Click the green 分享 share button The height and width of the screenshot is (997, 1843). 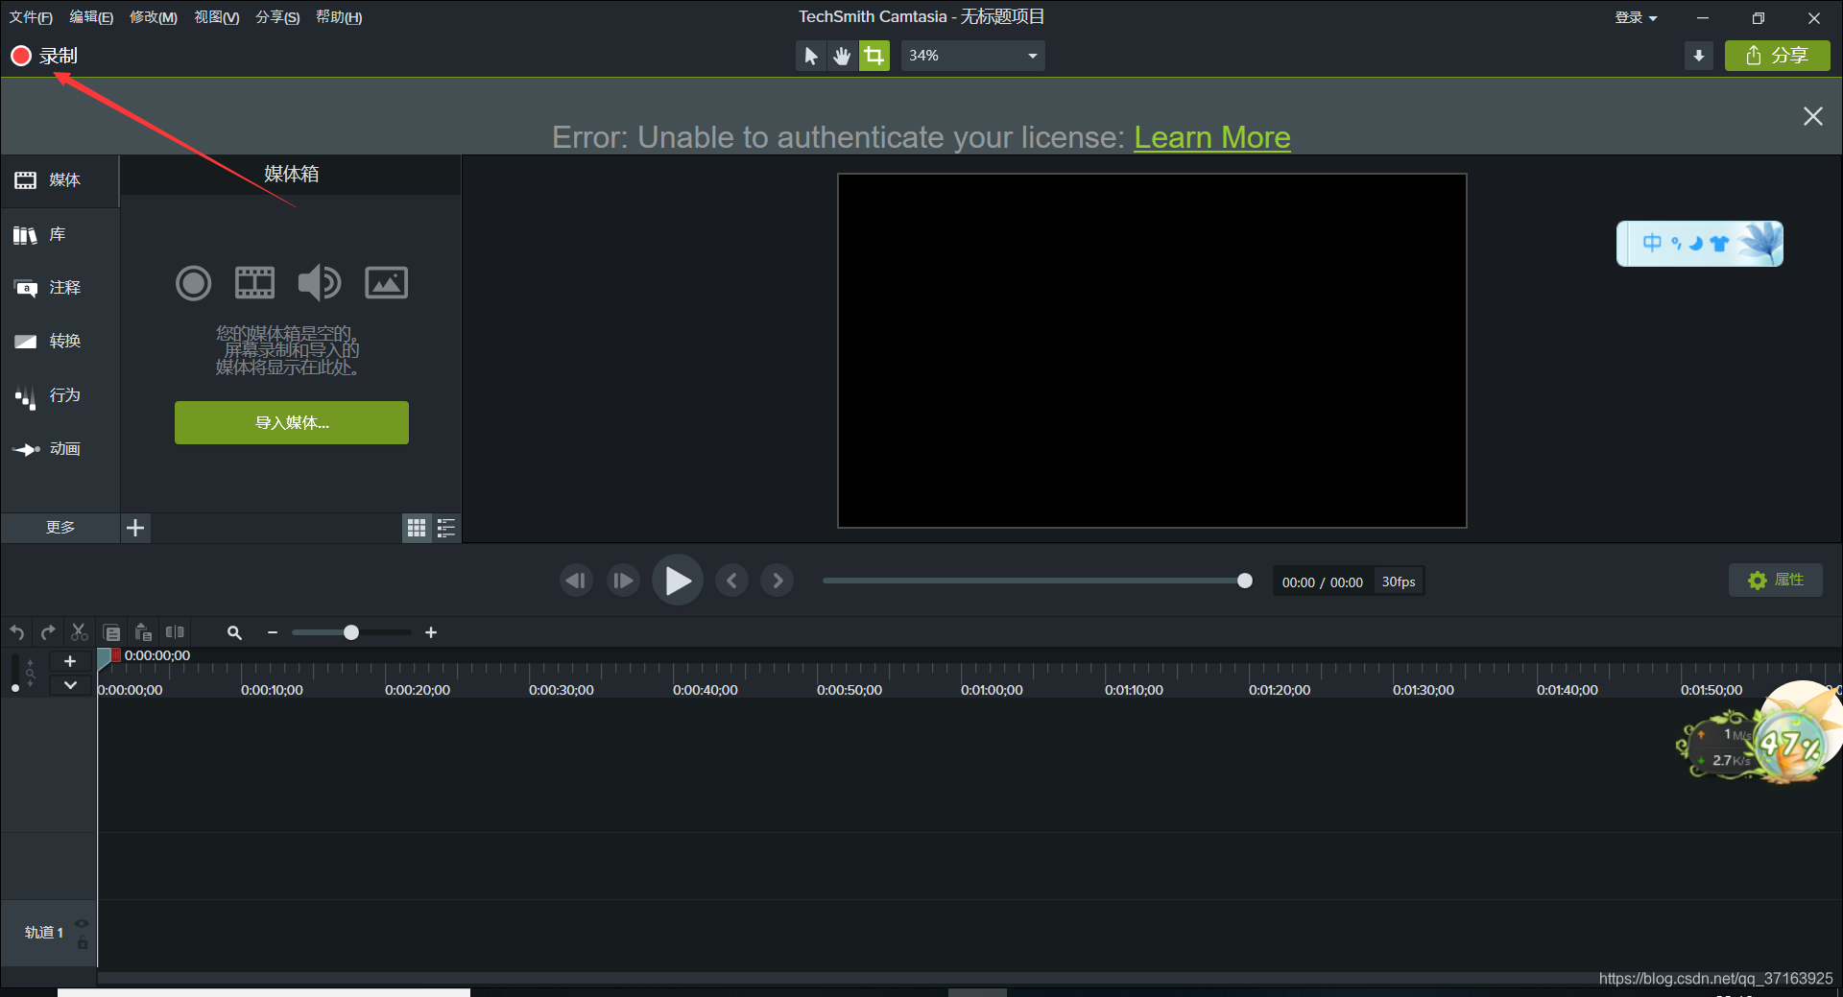tap(1777, 56)
